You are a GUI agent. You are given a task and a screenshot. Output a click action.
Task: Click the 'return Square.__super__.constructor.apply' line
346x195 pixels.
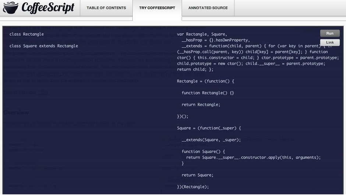click(253, 157)
